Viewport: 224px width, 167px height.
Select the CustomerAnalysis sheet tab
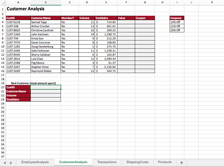click(73, 162)
